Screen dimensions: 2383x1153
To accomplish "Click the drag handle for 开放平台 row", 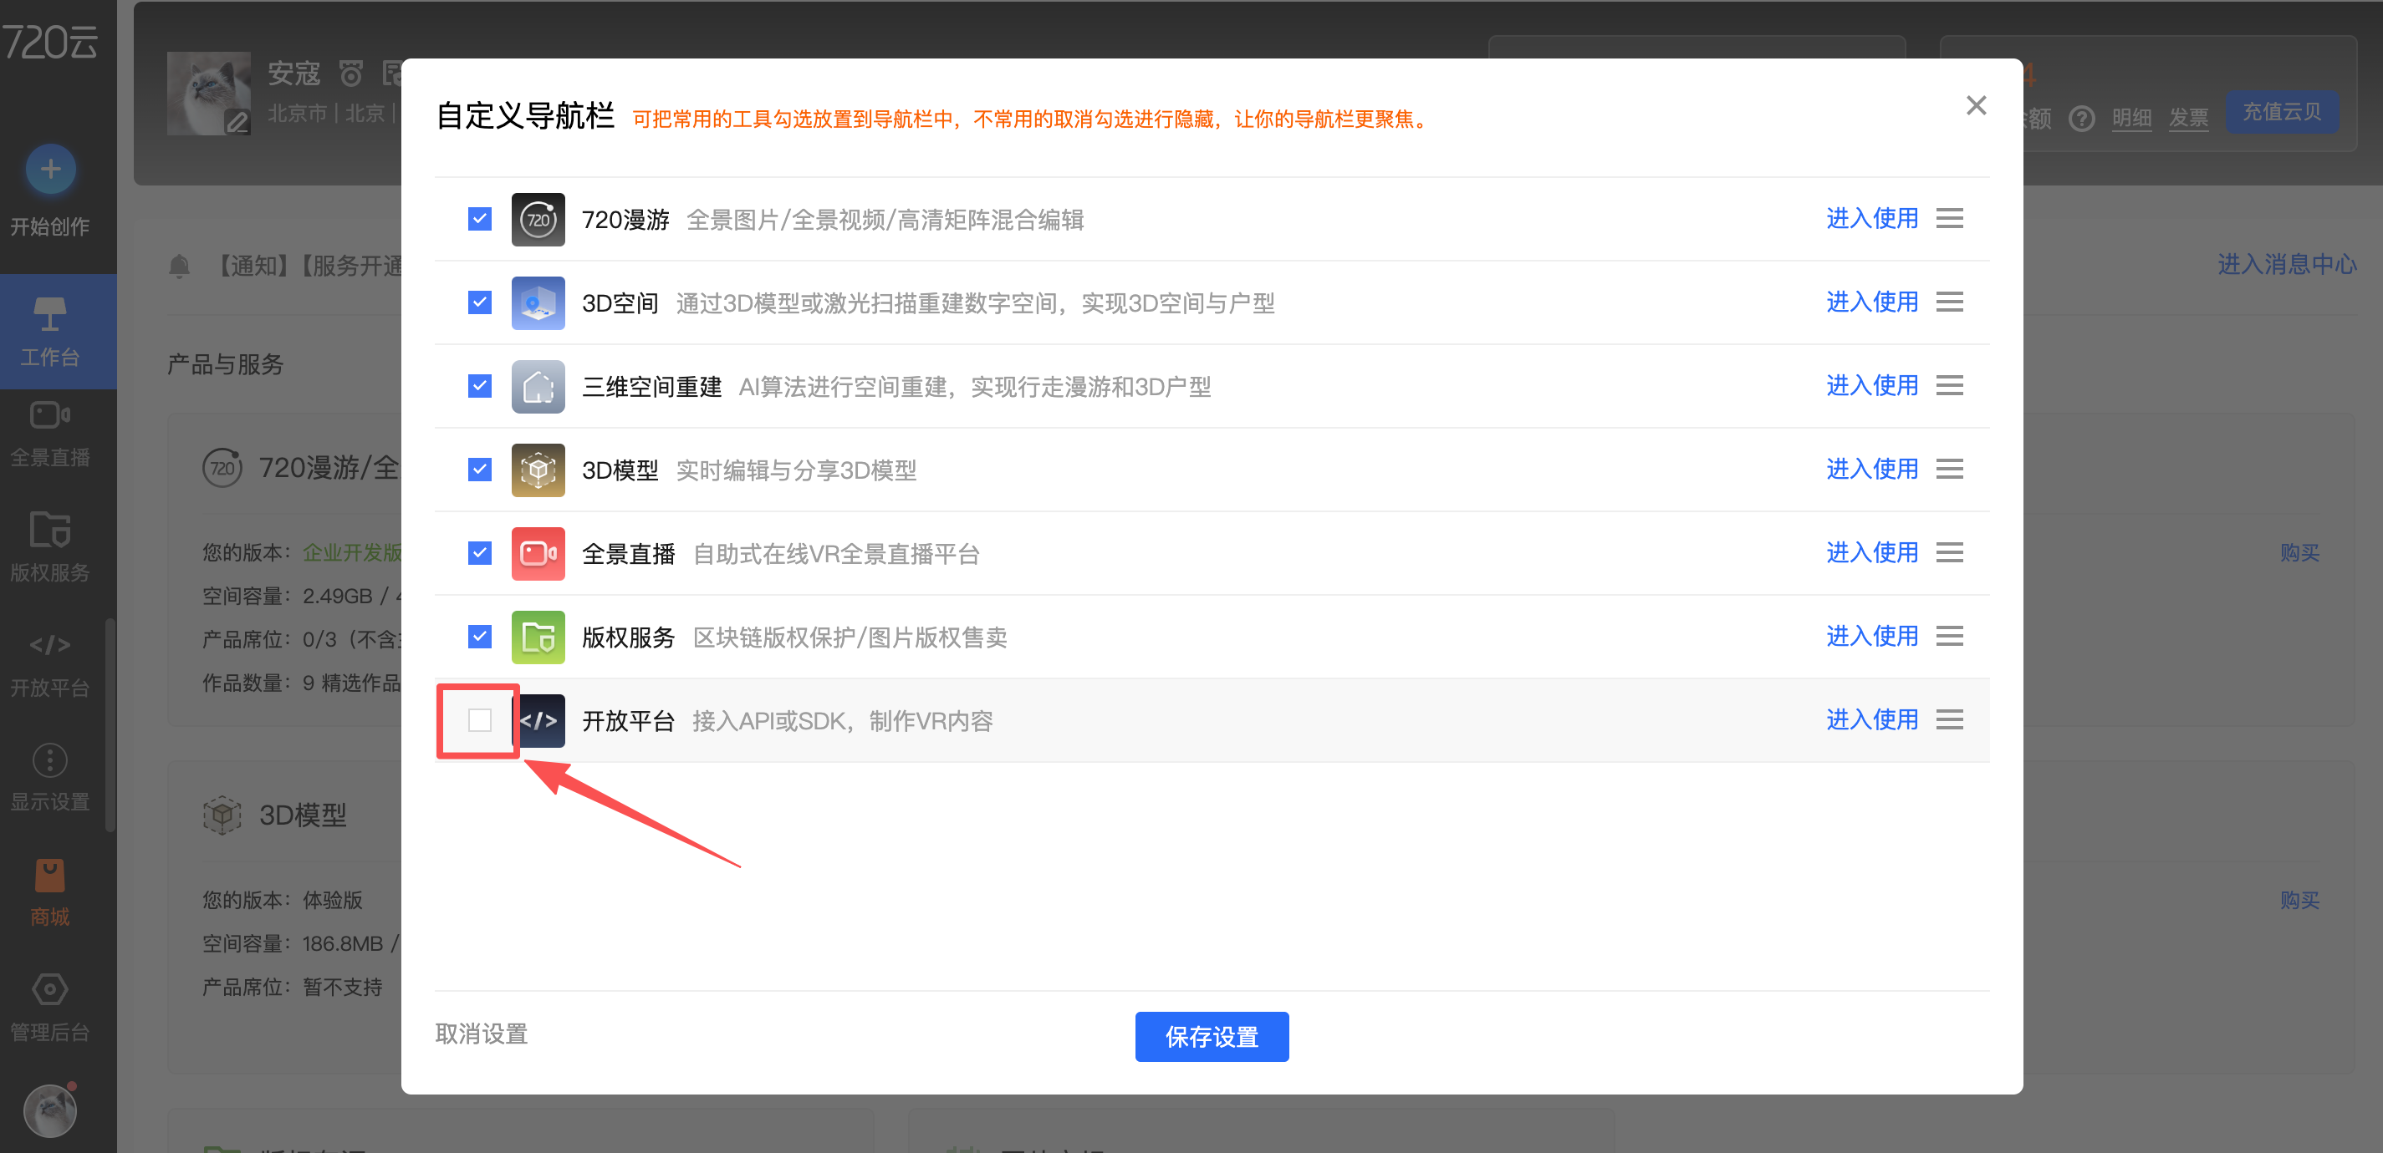I will pyautogui.click(x=1949, y=719).
